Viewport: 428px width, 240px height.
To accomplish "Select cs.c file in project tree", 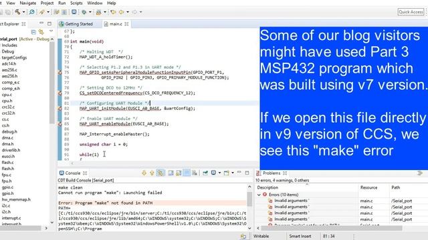I will pos(5,119).
